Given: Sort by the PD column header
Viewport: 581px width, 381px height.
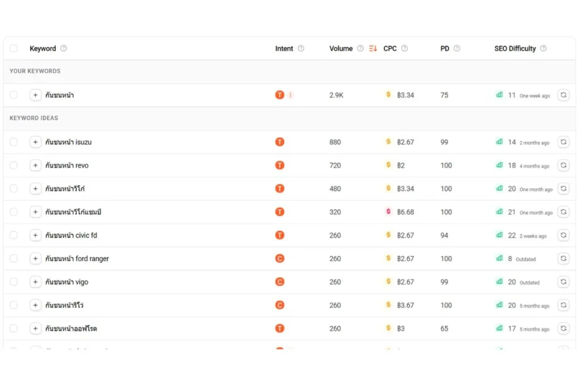Looking at the screenshot, I should tap(445, 49).
